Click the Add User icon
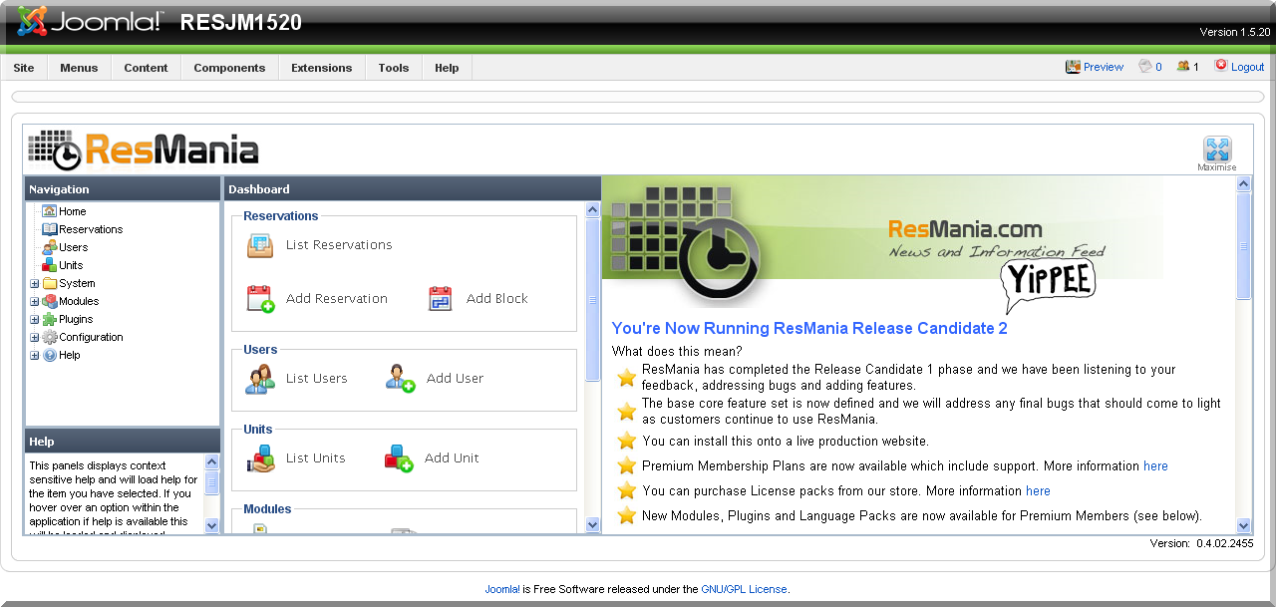1276x607 pixels. tap(400, 379)
